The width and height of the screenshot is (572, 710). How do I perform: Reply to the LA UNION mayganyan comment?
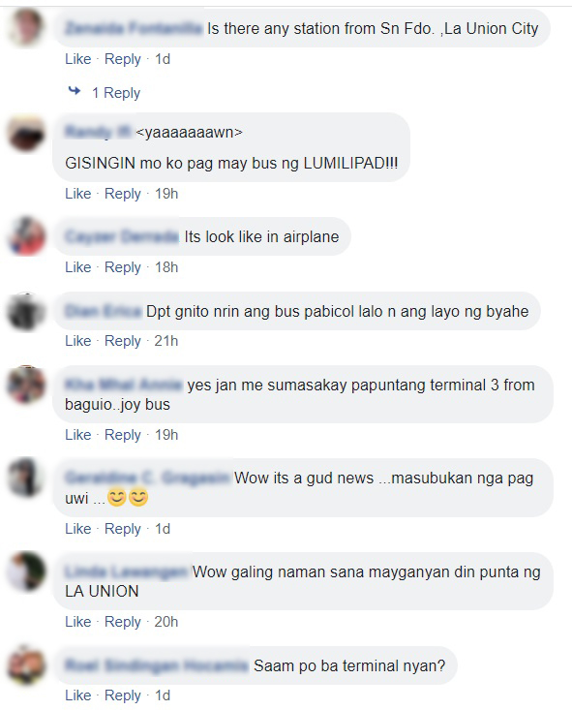123,622
